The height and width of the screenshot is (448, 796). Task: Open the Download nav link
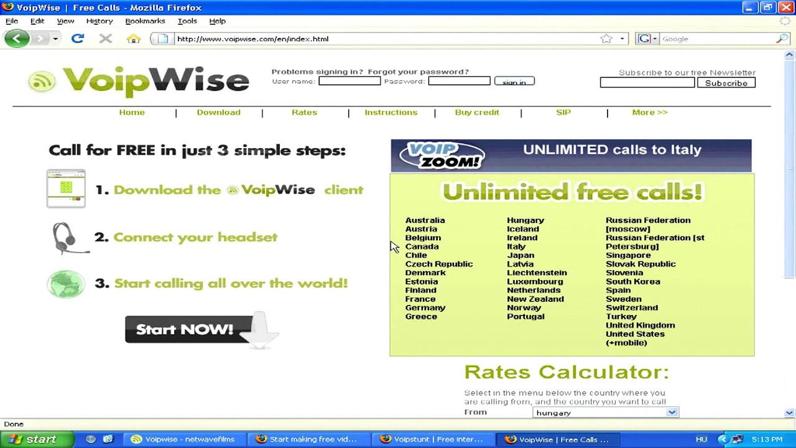click(x=218, y=112)
